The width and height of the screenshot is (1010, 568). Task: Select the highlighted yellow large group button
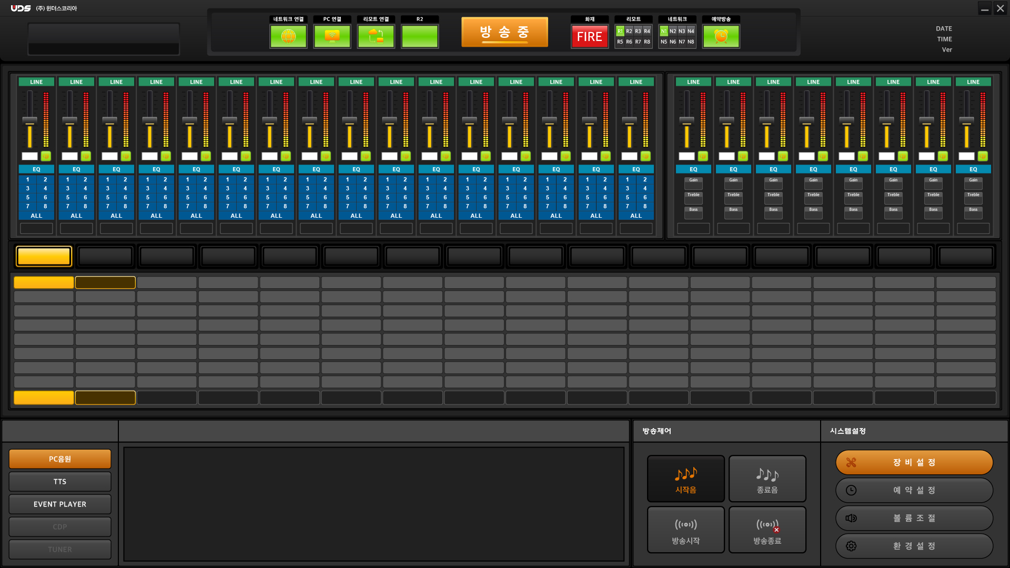(x=44, y=257)
